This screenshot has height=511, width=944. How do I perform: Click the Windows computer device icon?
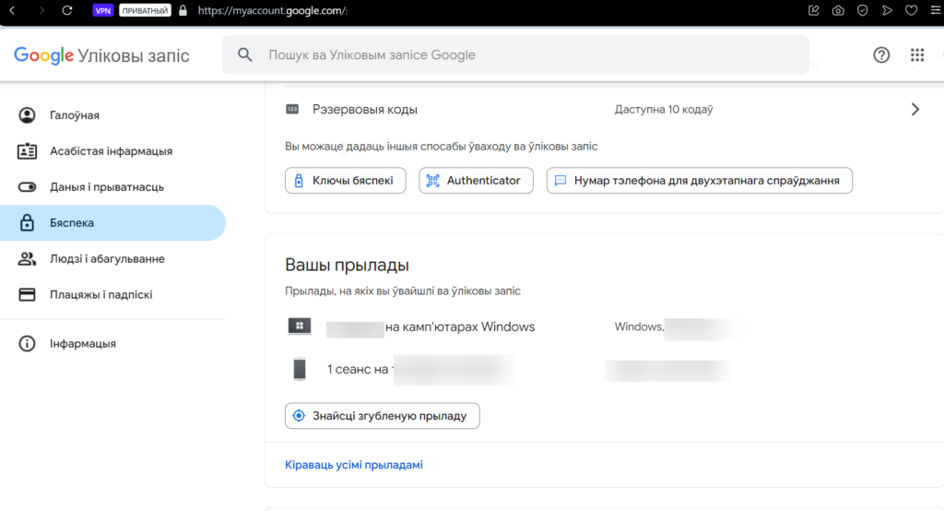[300, 326]
